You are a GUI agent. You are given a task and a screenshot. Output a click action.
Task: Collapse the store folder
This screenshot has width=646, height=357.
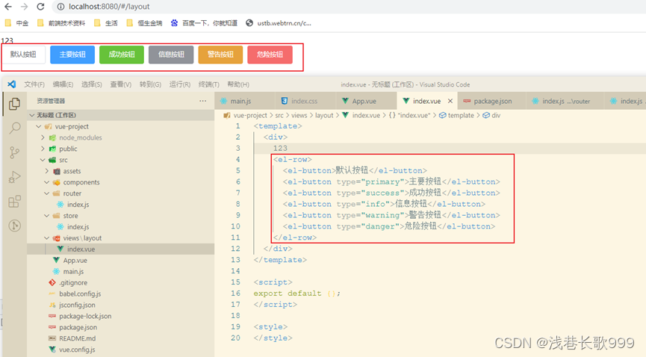[x=120, y=216]
